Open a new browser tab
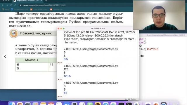 46,1
